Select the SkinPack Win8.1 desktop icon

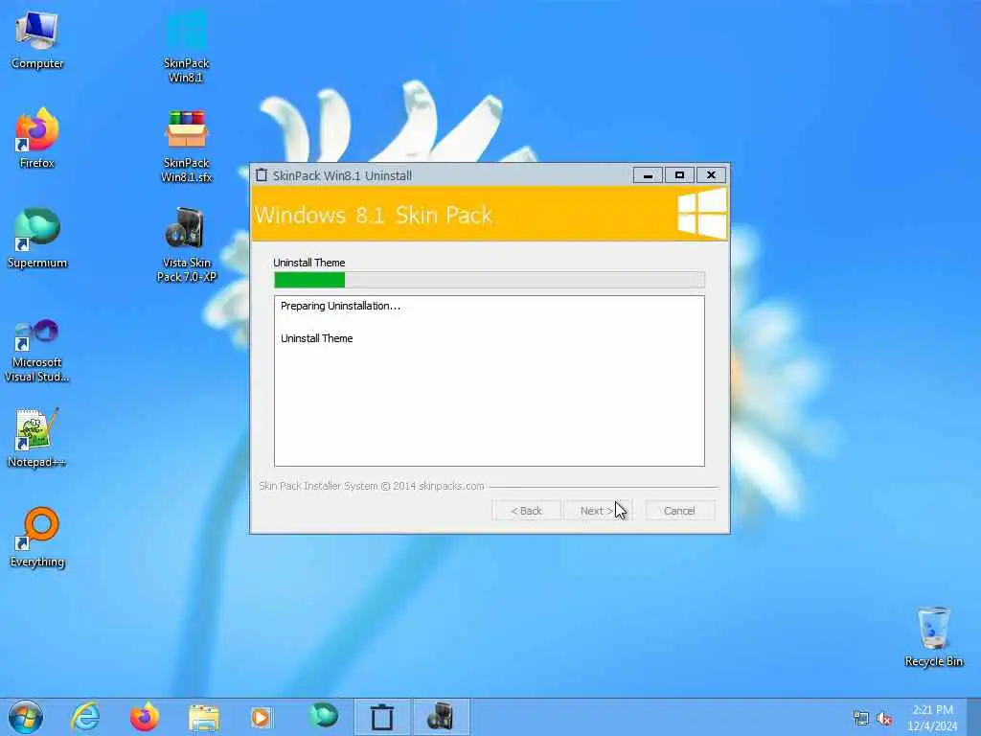click(187, 47)
